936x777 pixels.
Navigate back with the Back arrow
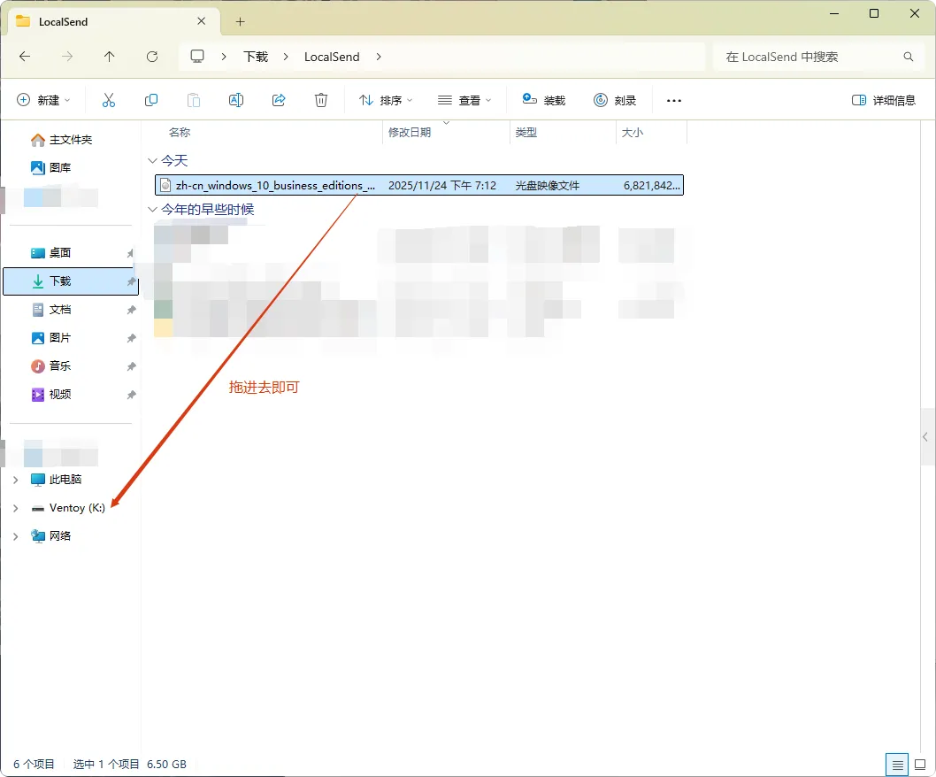(x=25, y=57)
